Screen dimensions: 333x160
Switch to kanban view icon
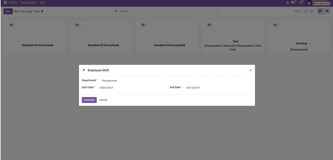pos(320,11)
